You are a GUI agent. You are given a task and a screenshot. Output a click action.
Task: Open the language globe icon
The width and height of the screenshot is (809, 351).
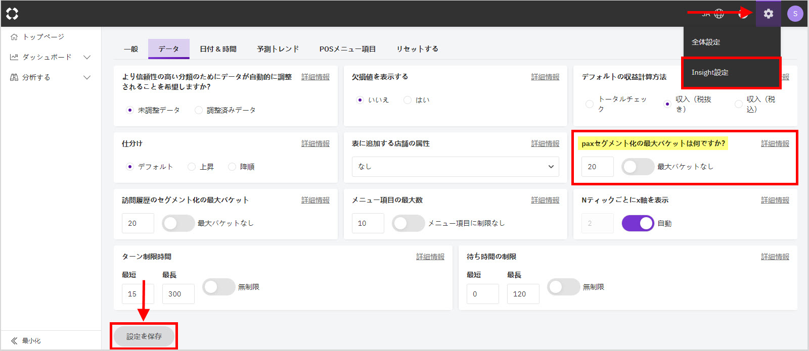[719, 14]
